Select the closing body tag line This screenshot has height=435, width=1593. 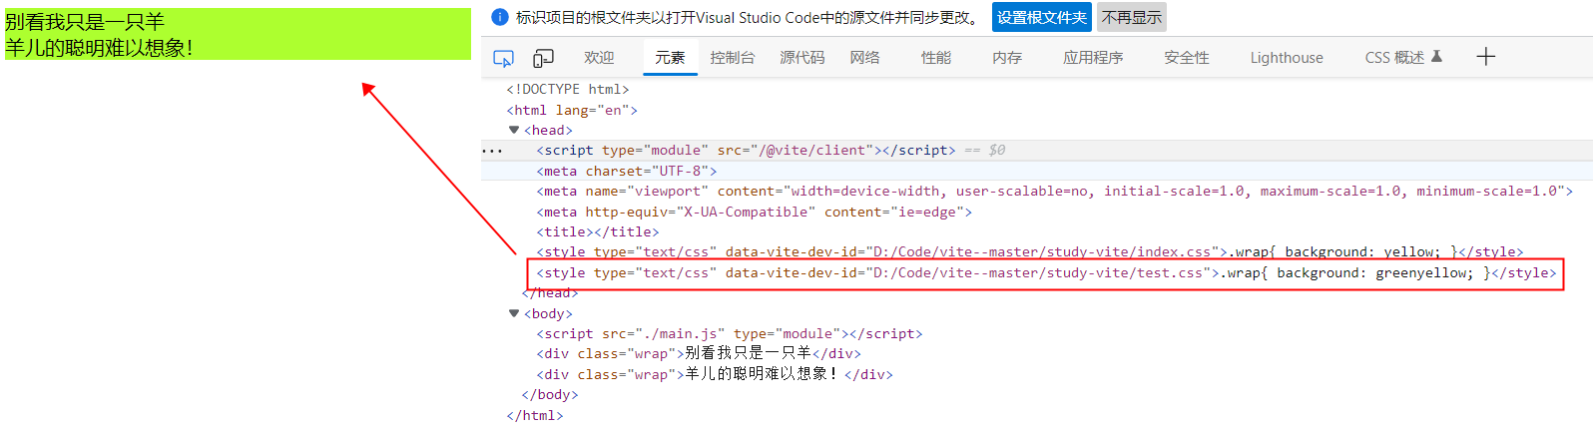tap(550, 395)
